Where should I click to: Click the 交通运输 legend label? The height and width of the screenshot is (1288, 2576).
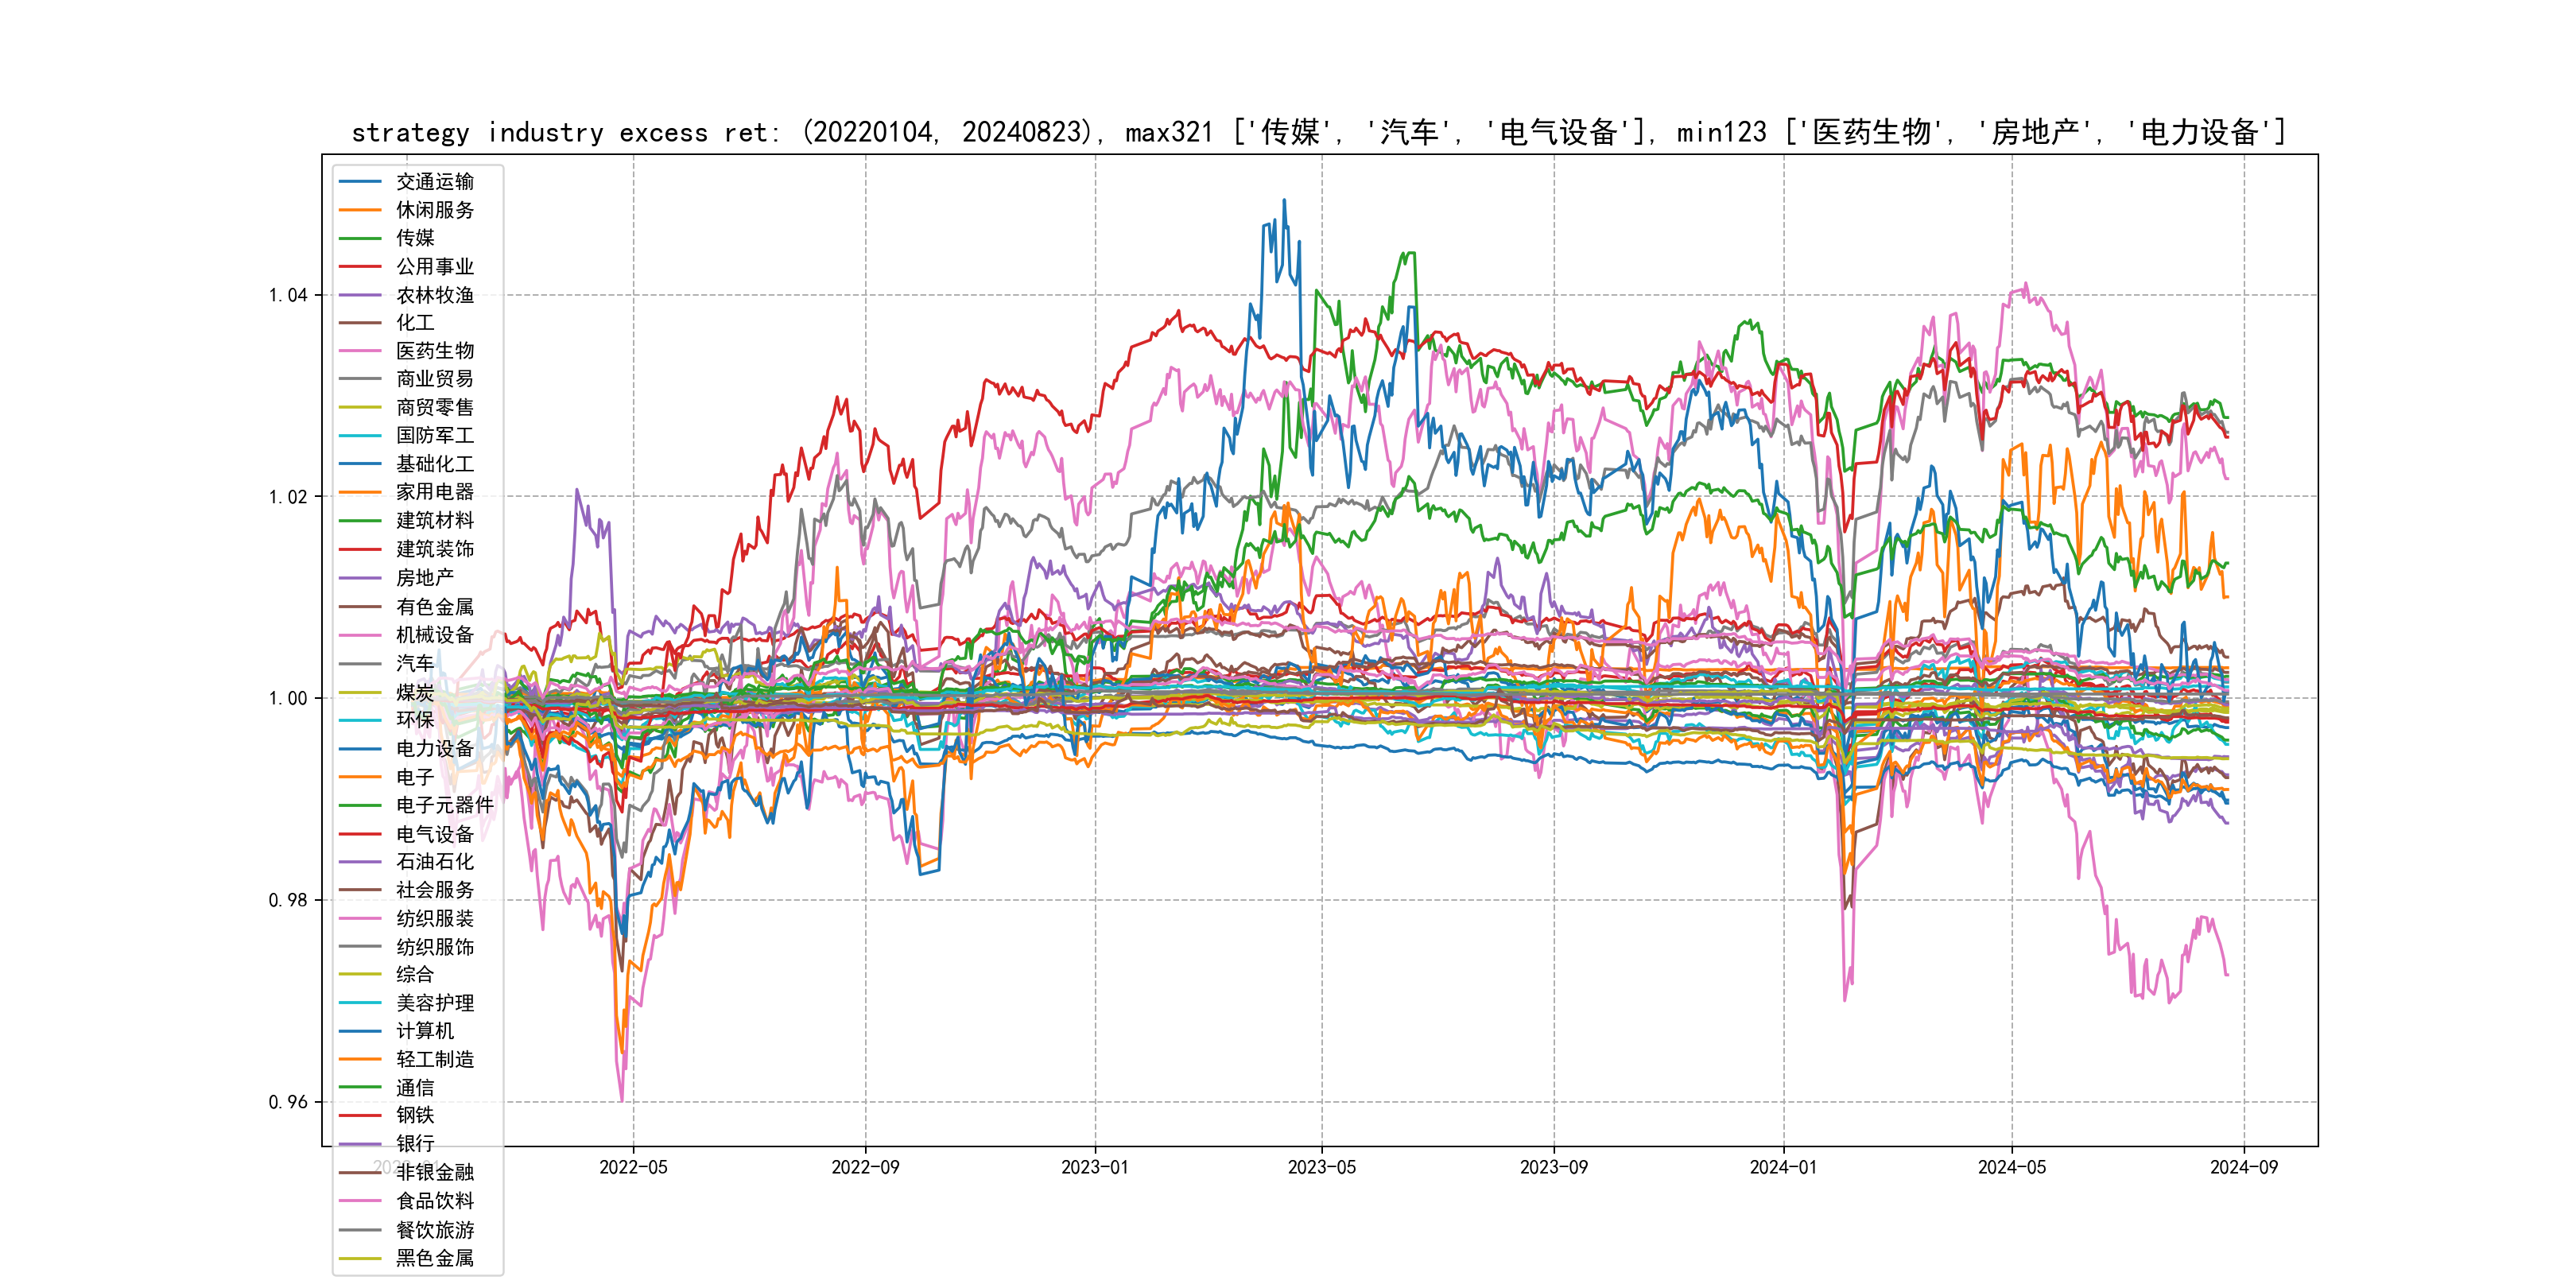pos(434,182)
